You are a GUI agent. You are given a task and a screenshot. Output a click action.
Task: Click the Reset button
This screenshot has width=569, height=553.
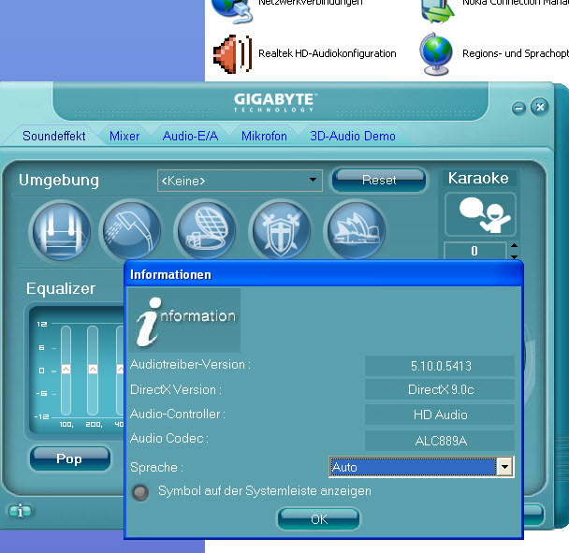pyautogui.click(x=379, y=181)
